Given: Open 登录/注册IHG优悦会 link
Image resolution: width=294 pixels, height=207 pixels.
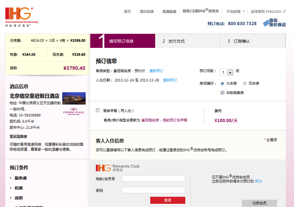Looking at the screenshot, I should [x=200, y=11].
